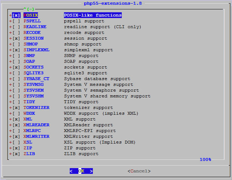
Task: Click the php55-extensions-1.8 dialog title
Action: 113,3
